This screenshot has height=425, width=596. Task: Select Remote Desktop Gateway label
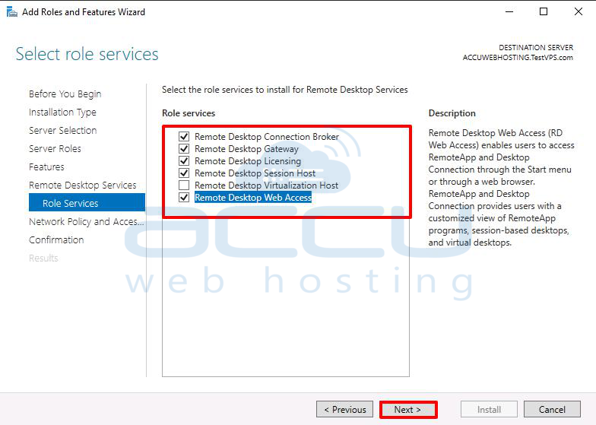[246, 149]
